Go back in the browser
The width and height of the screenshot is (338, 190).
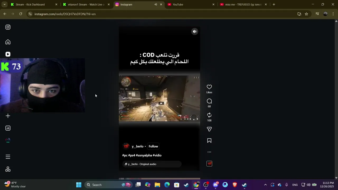click(5, 14)
